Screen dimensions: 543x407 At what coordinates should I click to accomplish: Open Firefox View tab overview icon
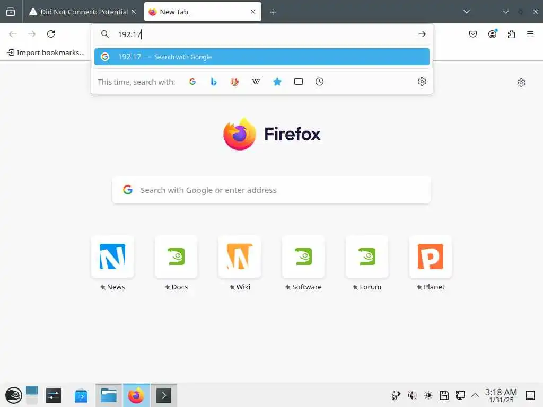[x=11, y=12]
